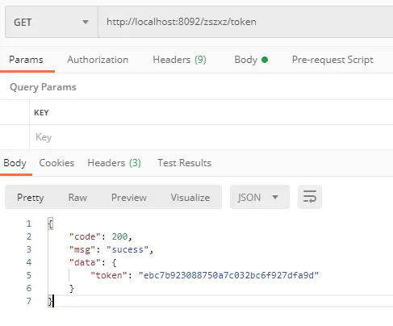
Task: Click the request URL input field
Action: tap(245, 22)
